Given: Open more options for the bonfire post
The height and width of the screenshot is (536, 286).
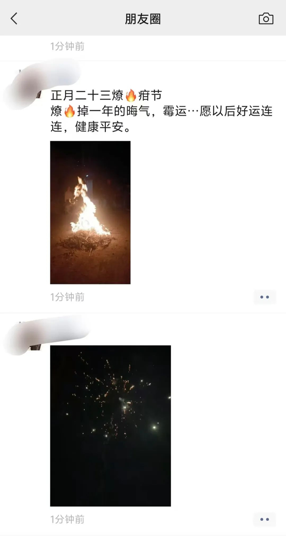Looking at the screenshot, I should pyautogui.click(x=265, y=297).
